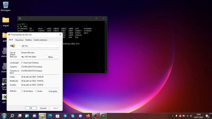Click the Ficheiro BIN (.bin) type text
212x119 pixels.
[x=28, y=53]
